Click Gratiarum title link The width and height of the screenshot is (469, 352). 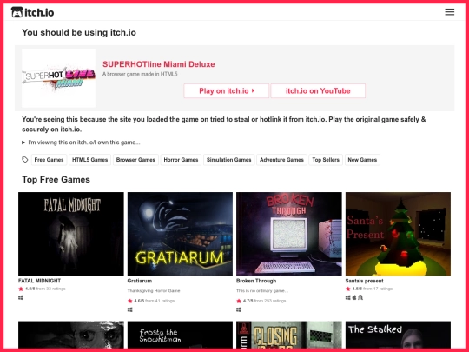coord(140,281)
